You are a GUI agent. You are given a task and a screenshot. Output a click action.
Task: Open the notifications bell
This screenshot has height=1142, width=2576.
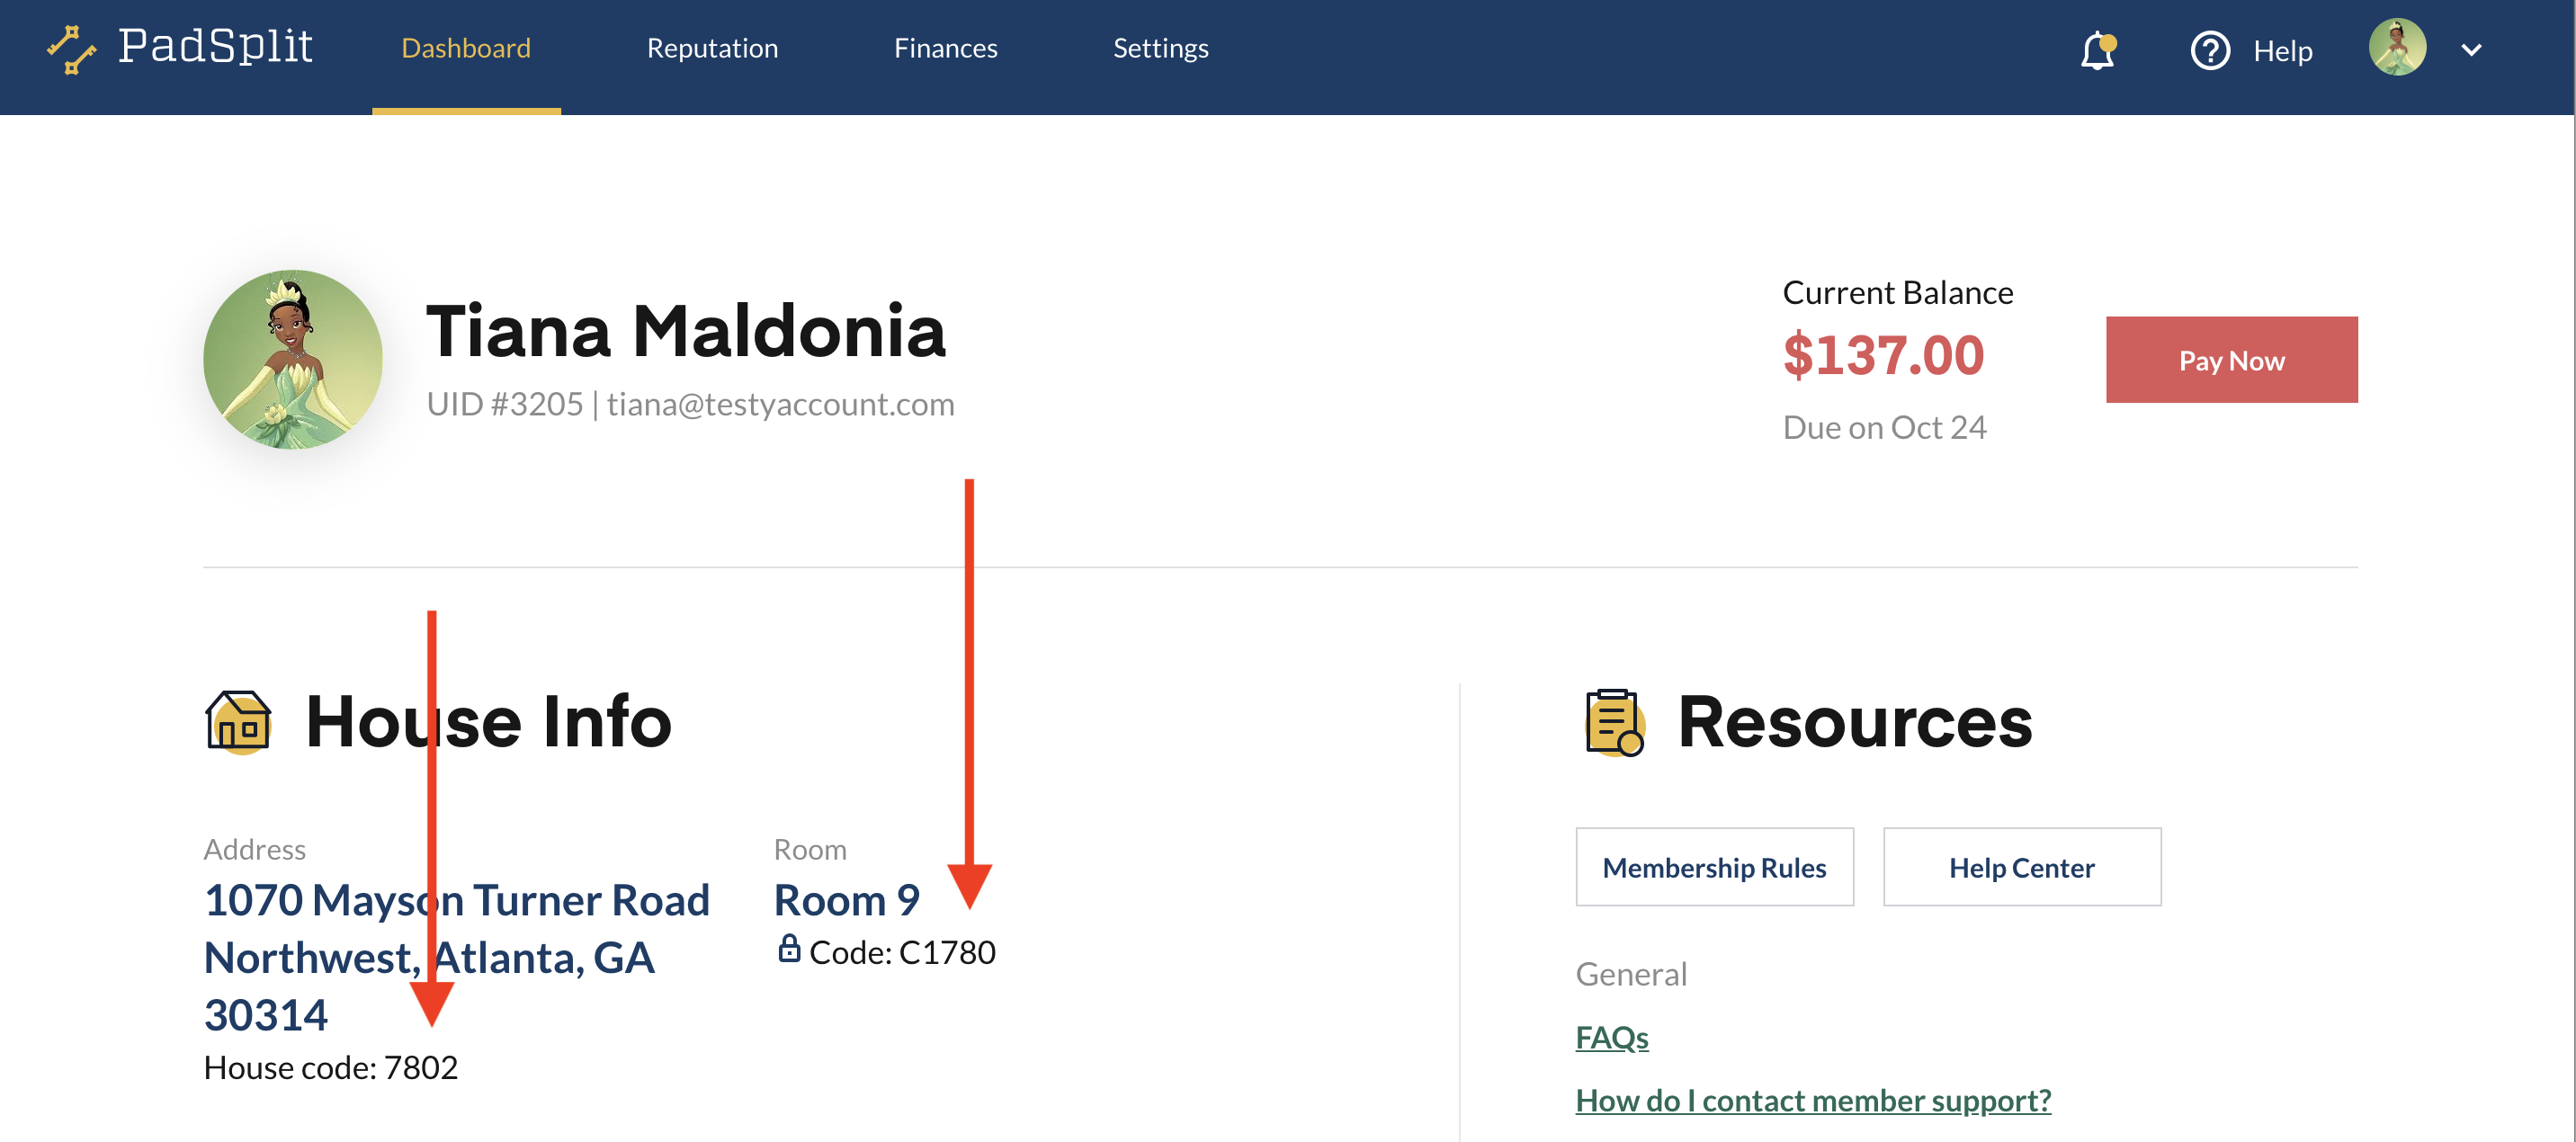[2098, 50]
